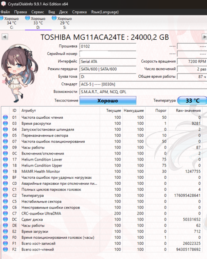Click status orb for ID DE Часы работы
Viewport: 207px width, 259px height.
coord(6,225)
